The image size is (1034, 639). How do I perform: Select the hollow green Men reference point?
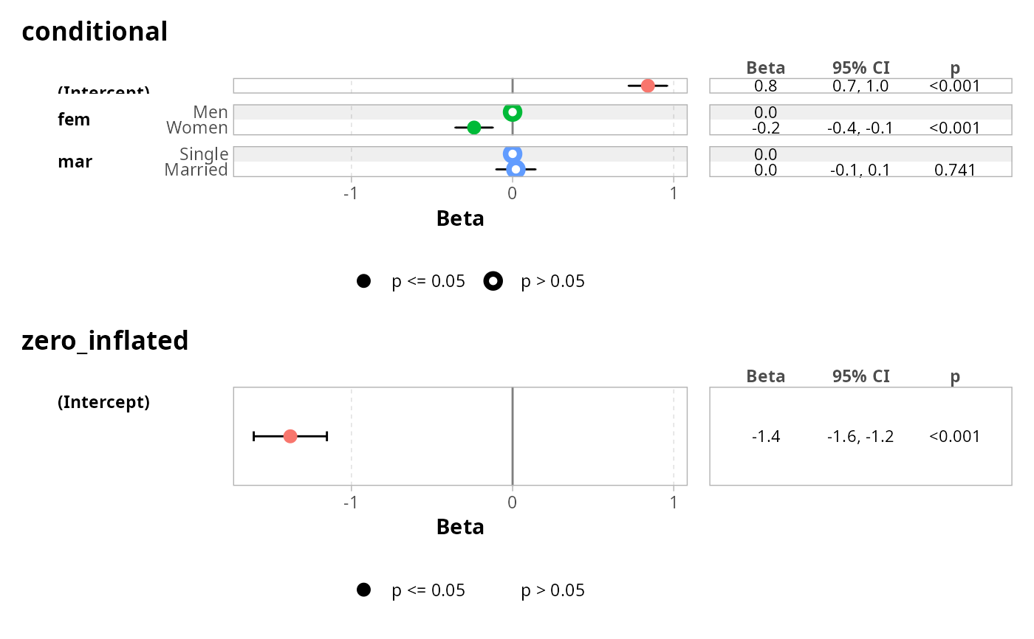tap(513, 112)
